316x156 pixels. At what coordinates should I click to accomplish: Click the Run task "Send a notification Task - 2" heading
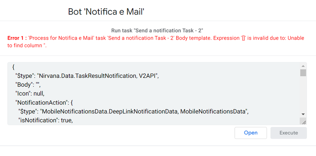pyautogui.click(x=157, y=31)
